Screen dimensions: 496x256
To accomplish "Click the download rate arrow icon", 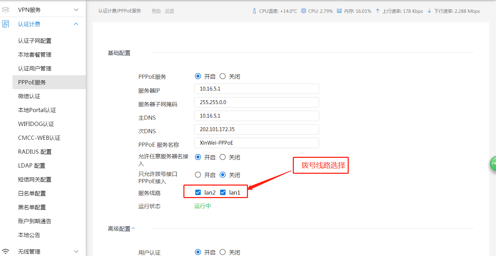I will pyautogui.click(x=429, y=11).
